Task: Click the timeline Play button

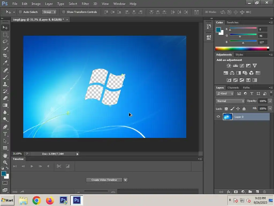Action: [x=32, y=166]
